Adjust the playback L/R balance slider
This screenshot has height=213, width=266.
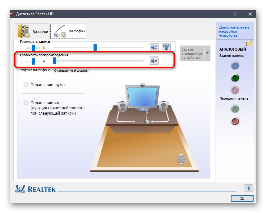33,61
